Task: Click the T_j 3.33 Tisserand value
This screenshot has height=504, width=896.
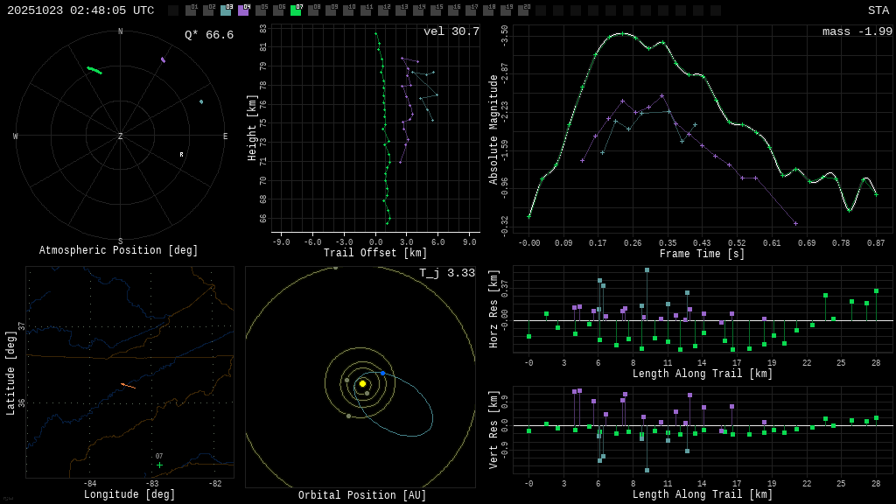Action: 446,273
